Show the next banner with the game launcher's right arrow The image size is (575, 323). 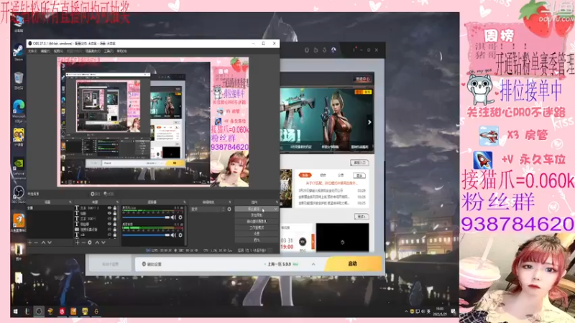coord(369,122)
